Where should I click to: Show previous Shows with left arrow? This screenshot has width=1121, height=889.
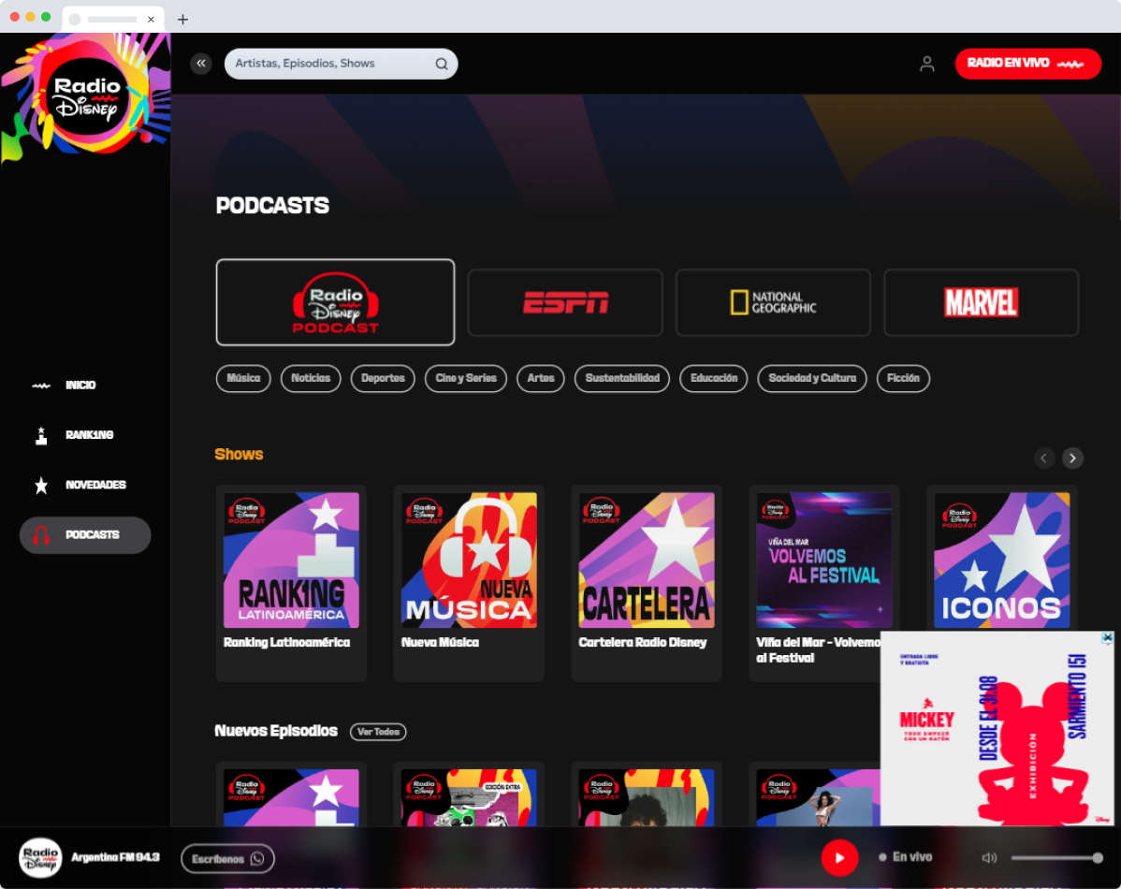[x=1043, y=458]
